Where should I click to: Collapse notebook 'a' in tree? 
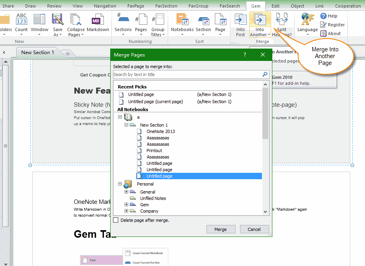tap(120, 117)
